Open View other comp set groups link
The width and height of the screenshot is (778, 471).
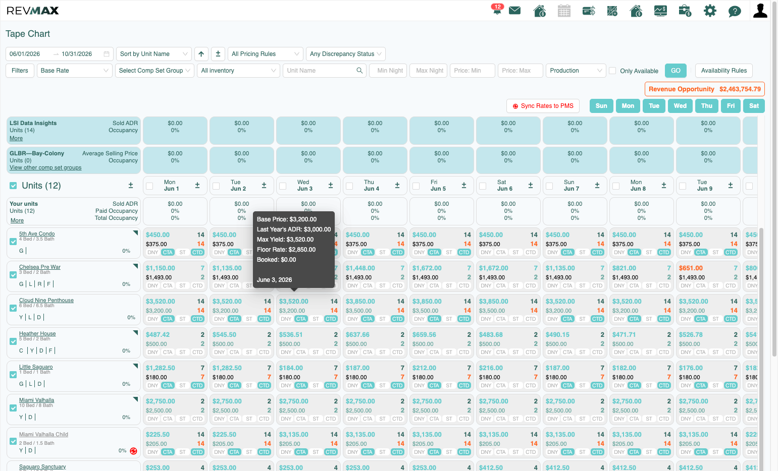pyautogui.click(x=45, y=167)
